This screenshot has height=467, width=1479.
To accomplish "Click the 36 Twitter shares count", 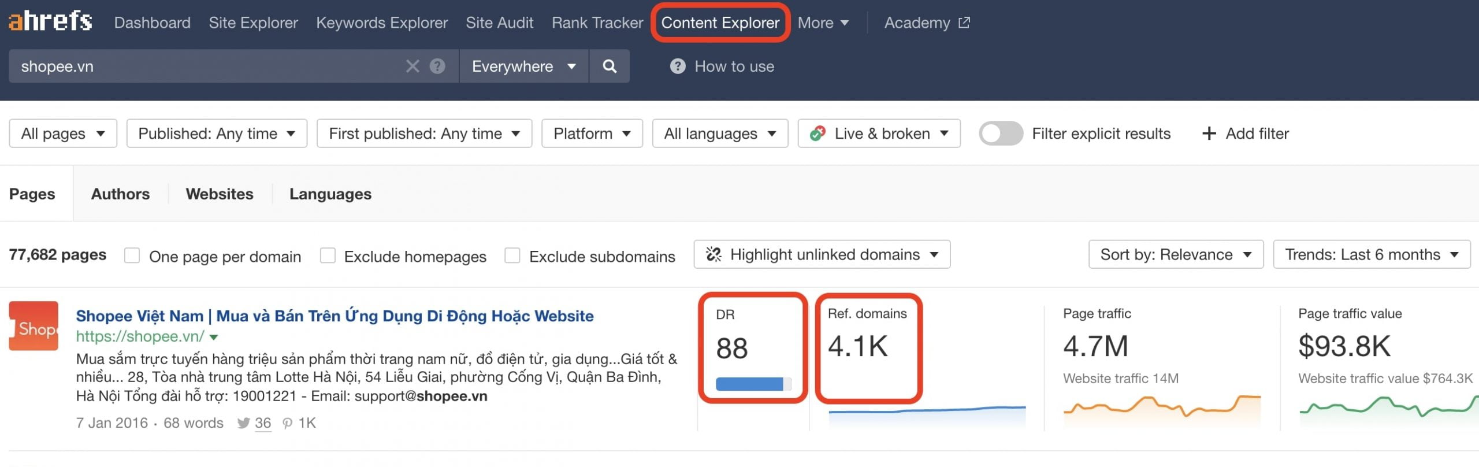I will point(263,423).
